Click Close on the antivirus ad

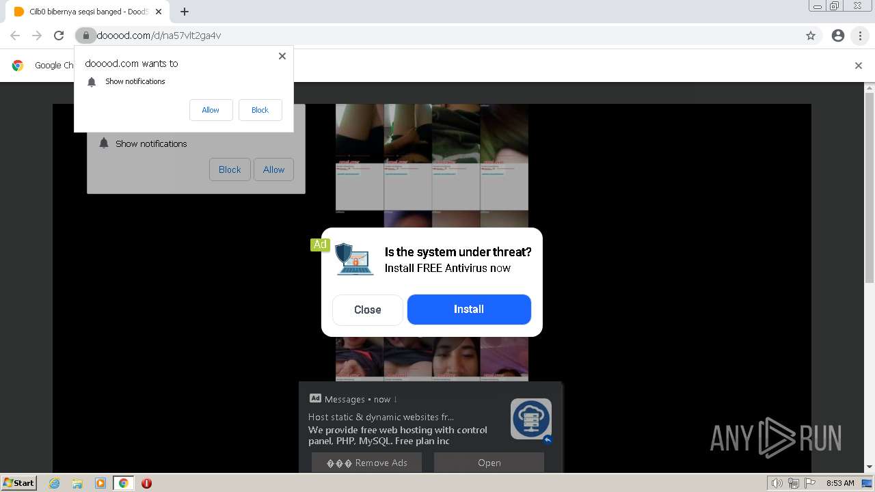click(x=367, y=310)
